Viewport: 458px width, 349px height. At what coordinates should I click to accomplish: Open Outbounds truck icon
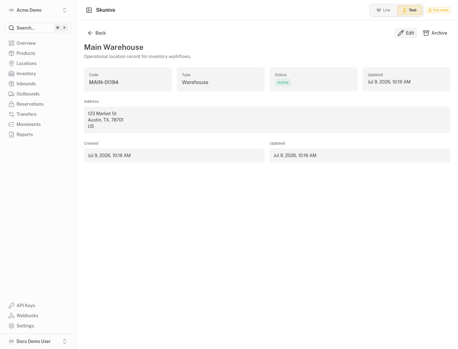[x=11, y=94]
